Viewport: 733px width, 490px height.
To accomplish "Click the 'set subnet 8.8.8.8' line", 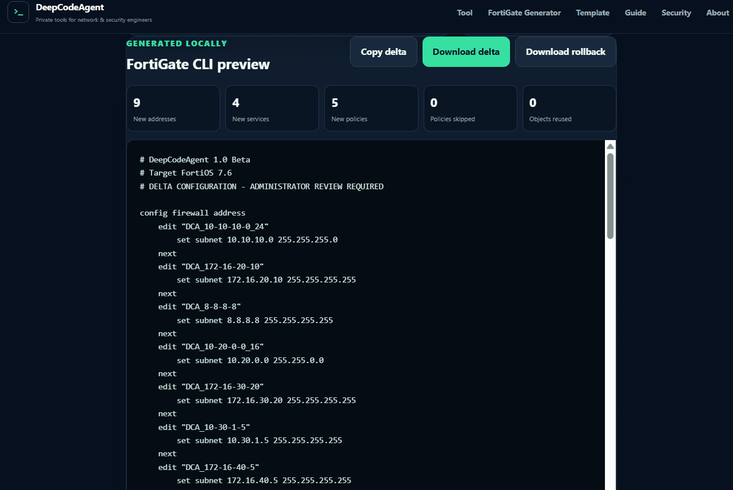I will (x=255, y=320).
